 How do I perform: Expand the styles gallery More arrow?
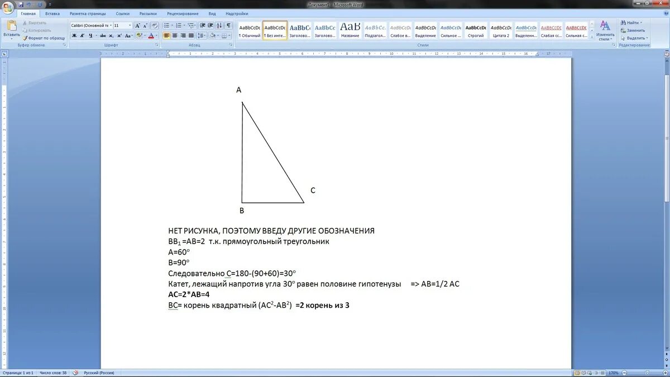[592, 37]
